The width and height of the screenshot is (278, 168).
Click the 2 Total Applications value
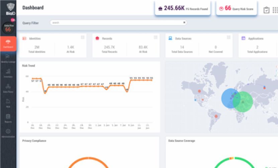click(257, 47)
